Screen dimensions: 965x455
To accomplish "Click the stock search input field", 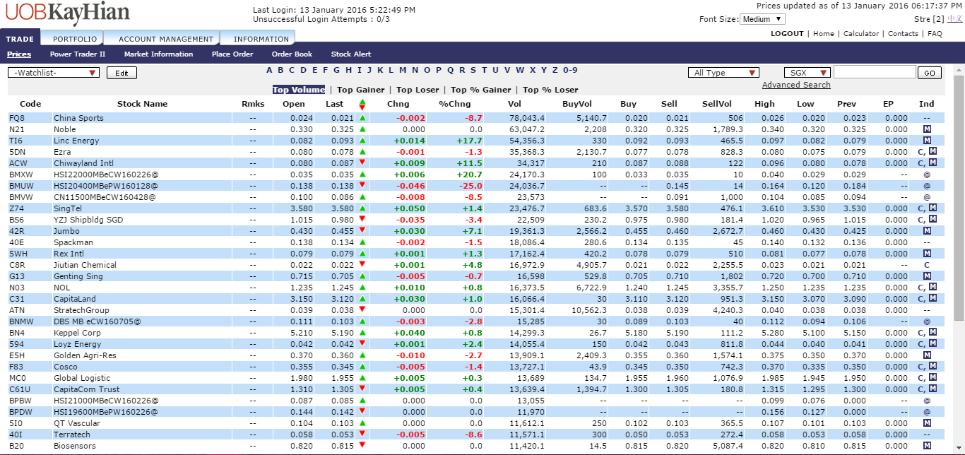I will pyautogui.click(x=875, y=72).
